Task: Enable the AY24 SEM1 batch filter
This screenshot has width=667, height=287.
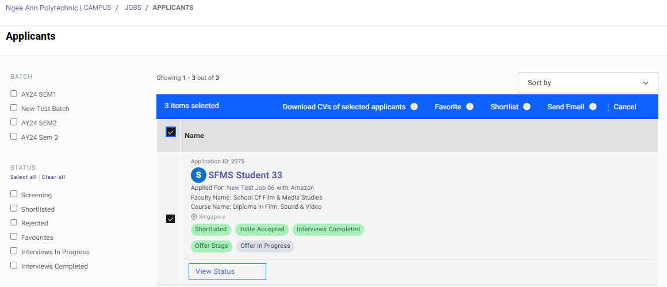Action: (x=14, y=94)
